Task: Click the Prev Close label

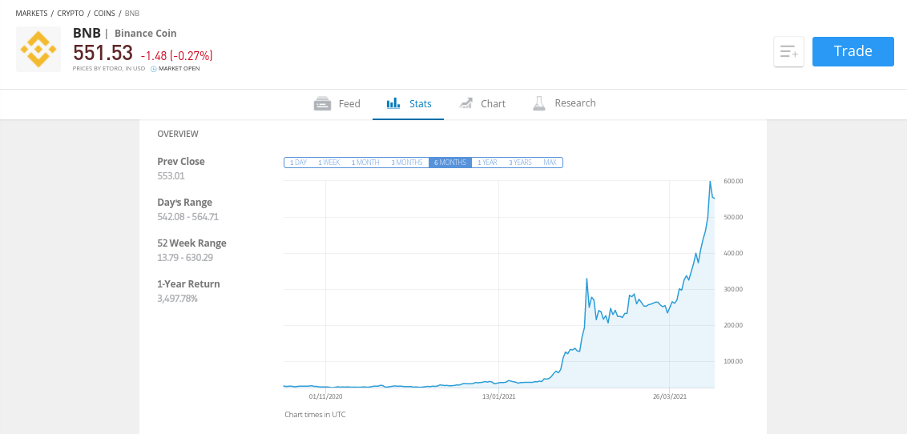Action: point(181,161)
